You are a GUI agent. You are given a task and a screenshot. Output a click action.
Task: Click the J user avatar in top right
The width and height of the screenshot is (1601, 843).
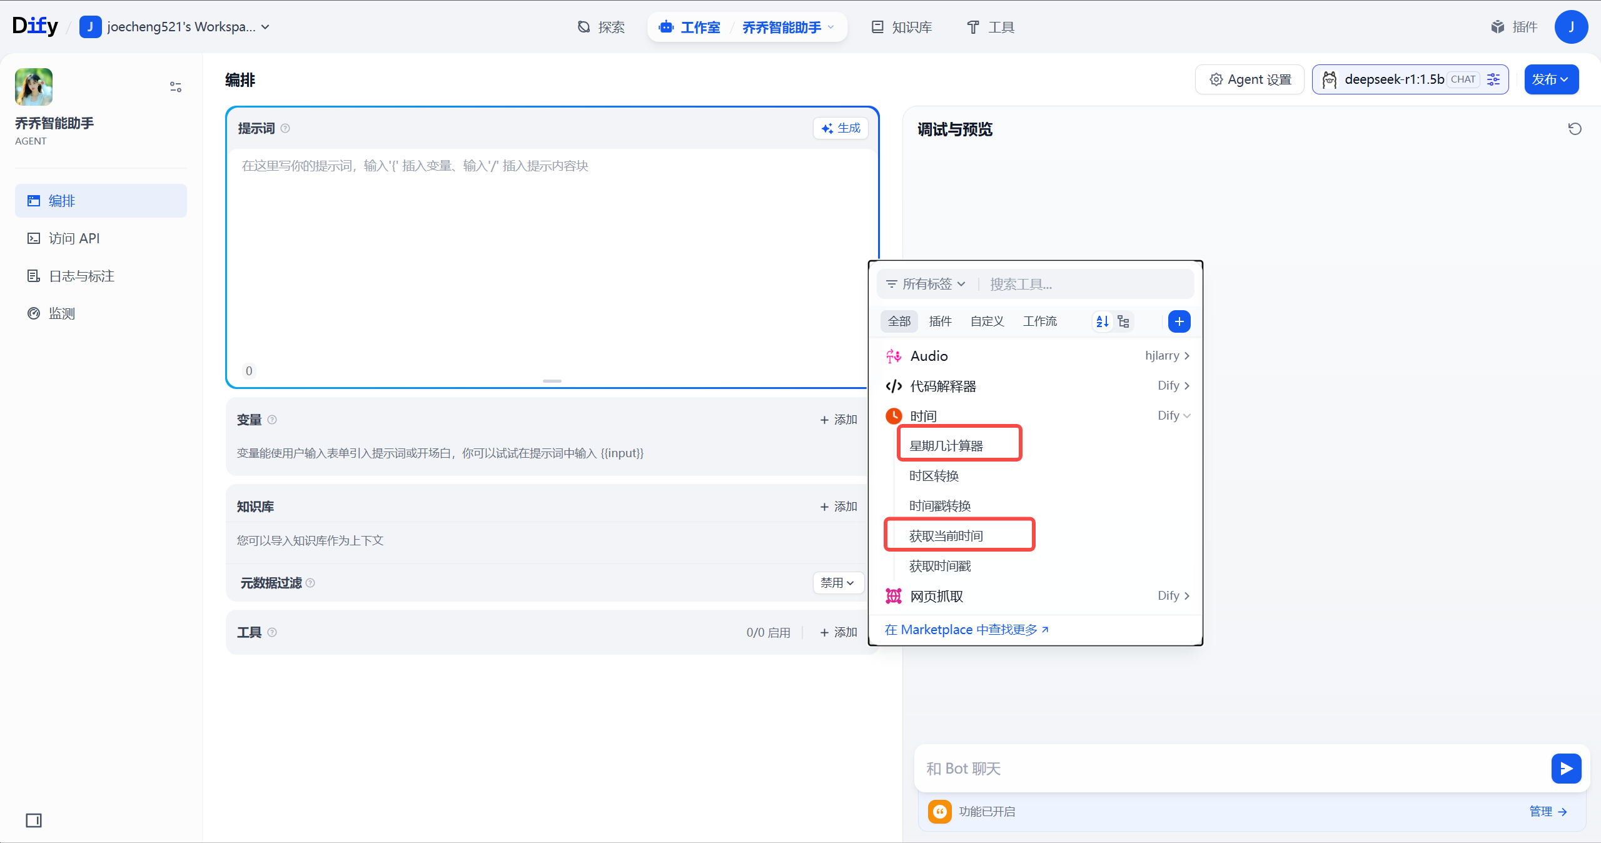point(1570,27)
